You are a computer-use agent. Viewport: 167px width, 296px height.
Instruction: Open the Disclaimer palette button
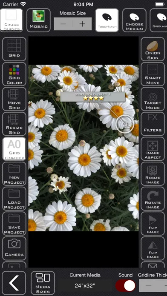(158, 20)
